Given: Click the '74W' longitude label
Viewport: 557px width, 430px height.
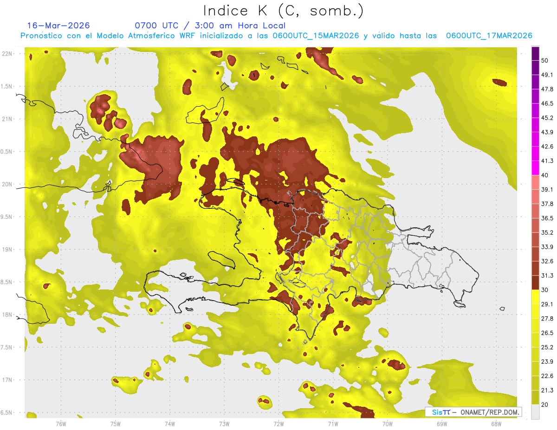Looking at the screenshot, I should 170,424.
